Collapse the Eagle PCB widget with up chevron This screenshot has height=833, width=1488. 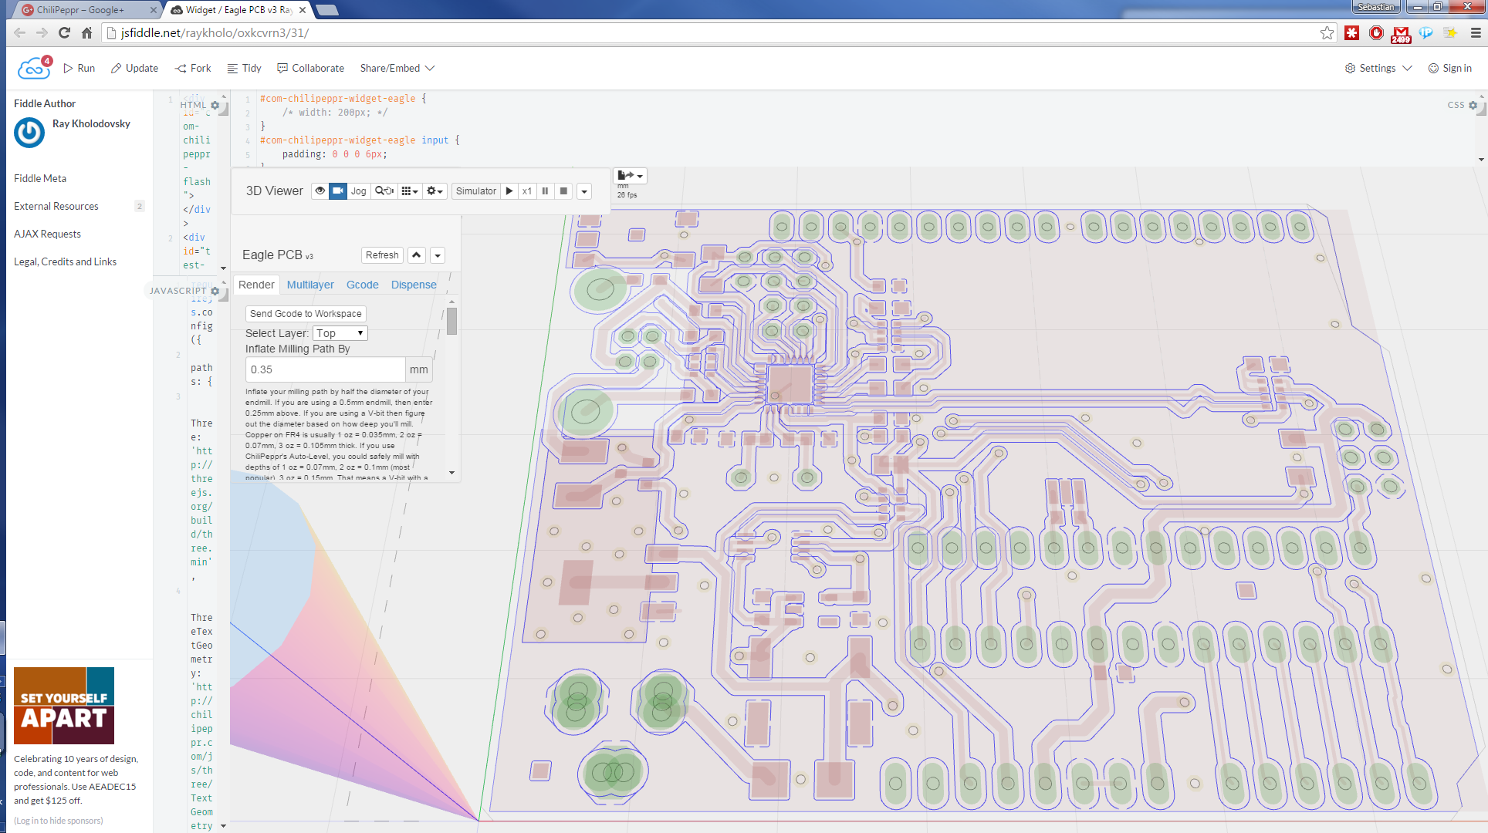coord(417,255)
